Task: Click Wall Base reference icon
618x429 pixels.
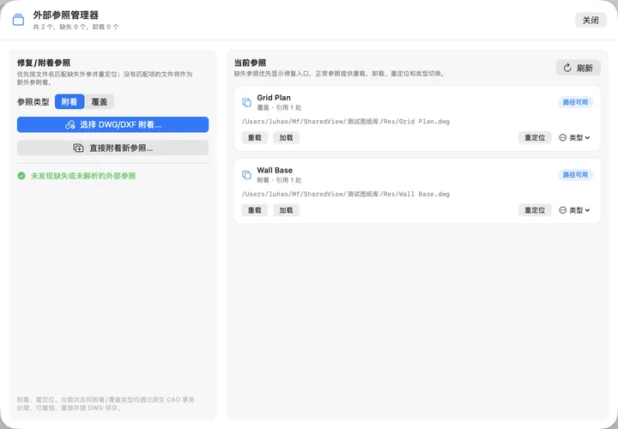Action: coord(246,174)
